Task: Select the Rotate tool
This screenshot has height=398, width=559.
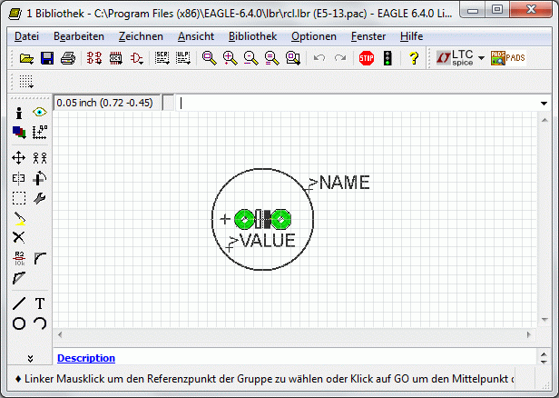Action: click(40, 178)
